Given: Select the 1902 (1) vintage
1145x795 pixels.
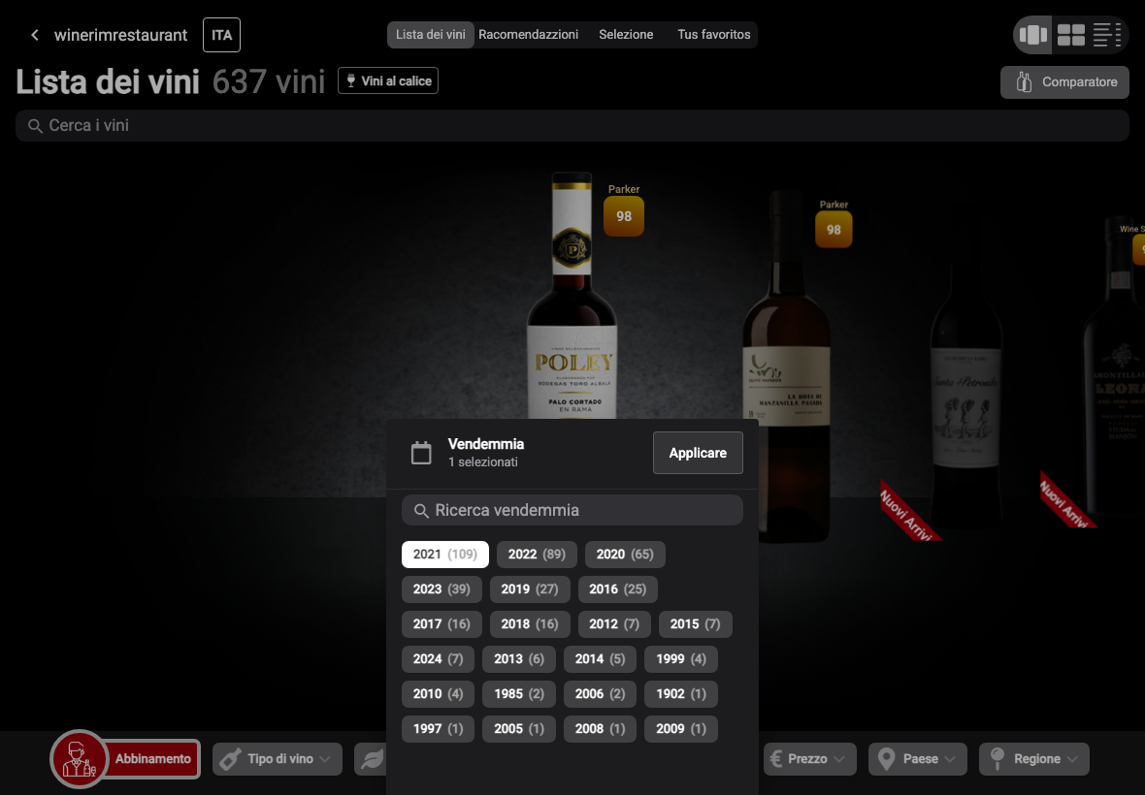Looking at the screenshot, I should [x=681, y=694].
